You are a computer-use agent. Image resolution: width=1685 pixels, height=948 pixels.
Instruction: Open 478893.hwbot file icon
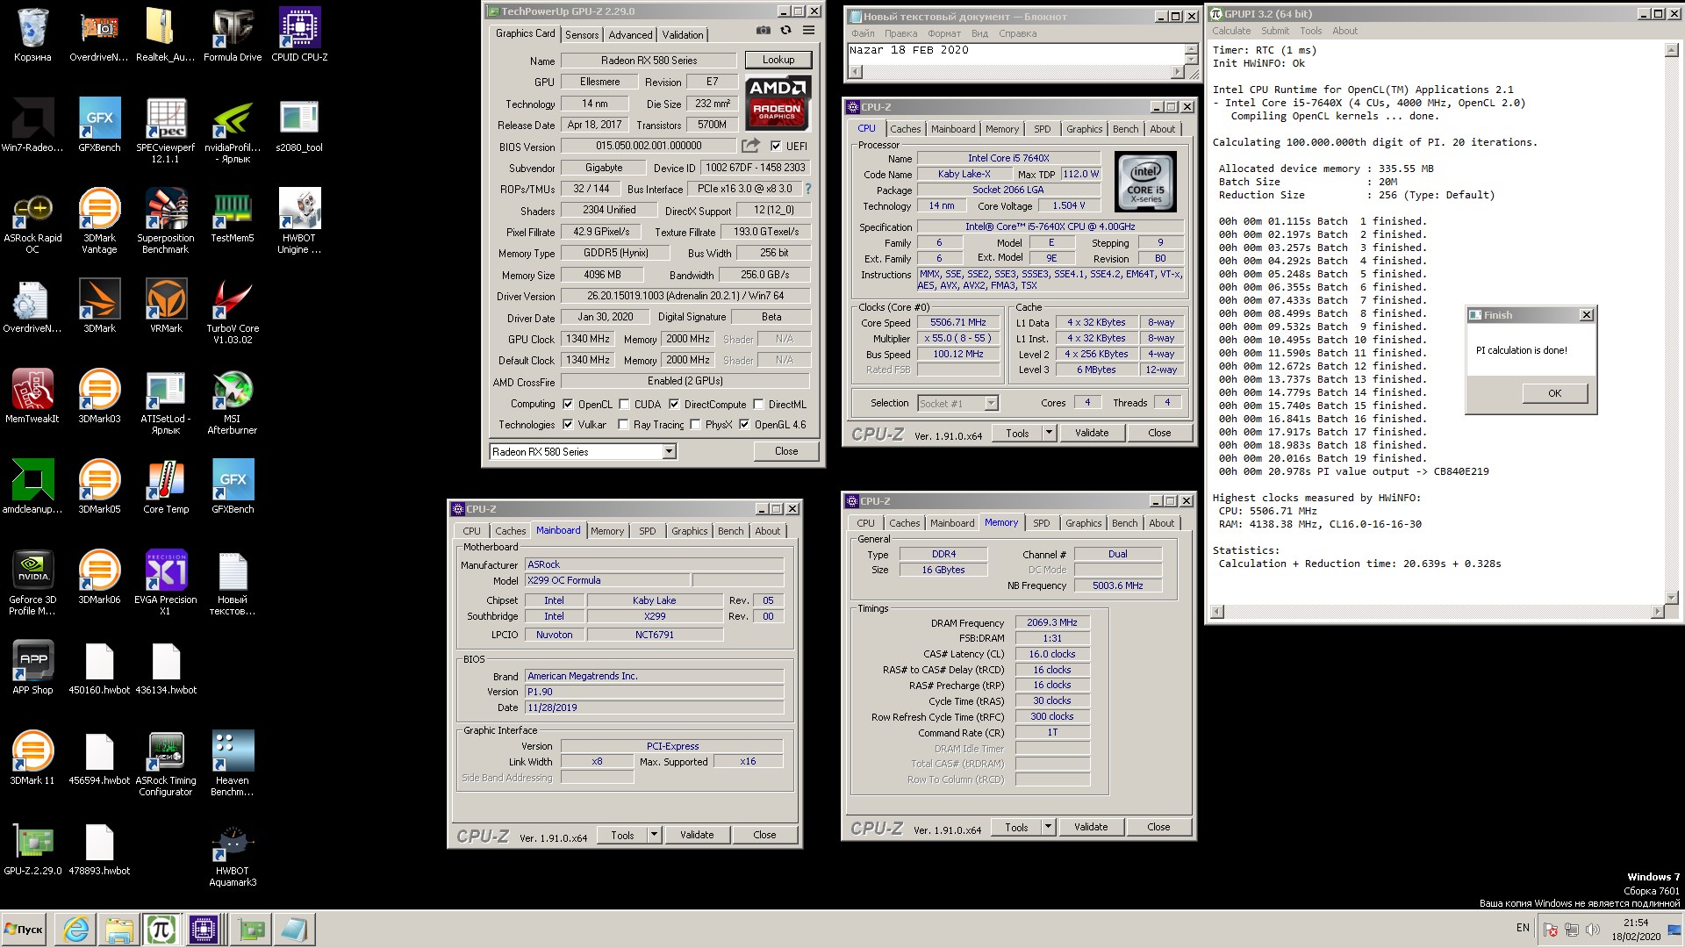[99, 849]
